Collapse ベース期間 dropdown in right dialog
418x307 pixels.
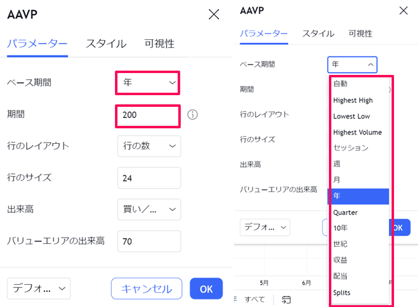pyautogui.click(x=352, y=64)
